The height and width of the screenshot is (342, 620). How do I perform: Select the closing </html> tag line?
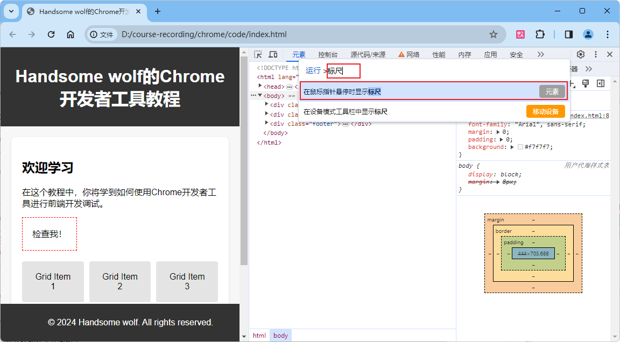pos(269,142)
